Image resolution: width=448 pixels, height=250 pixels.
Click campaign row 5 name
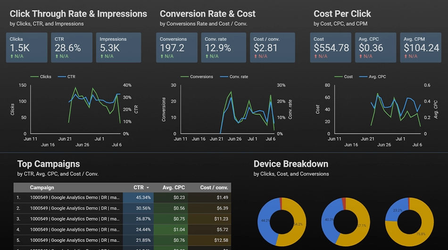click(x=75, y=240)
